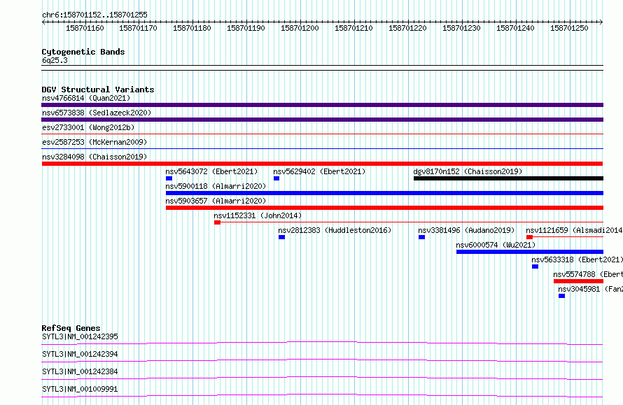The image size is (623, 405).
Task: Select ruler position 158701200
Action: 300,28
